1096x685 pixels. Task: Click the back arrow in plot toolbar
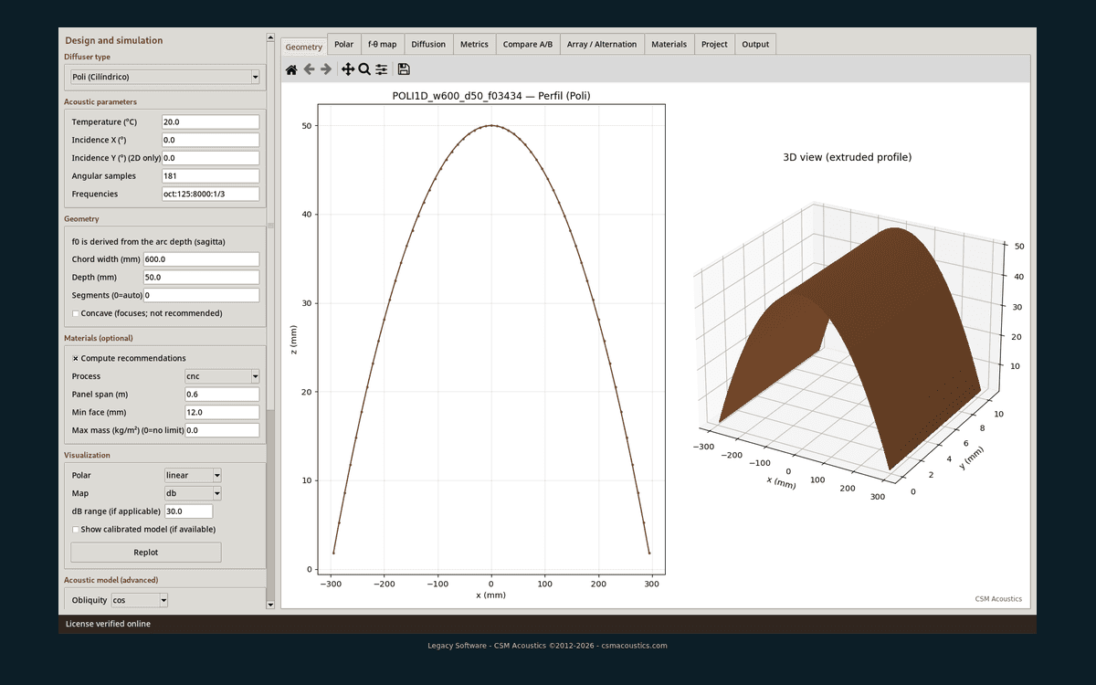309,69
